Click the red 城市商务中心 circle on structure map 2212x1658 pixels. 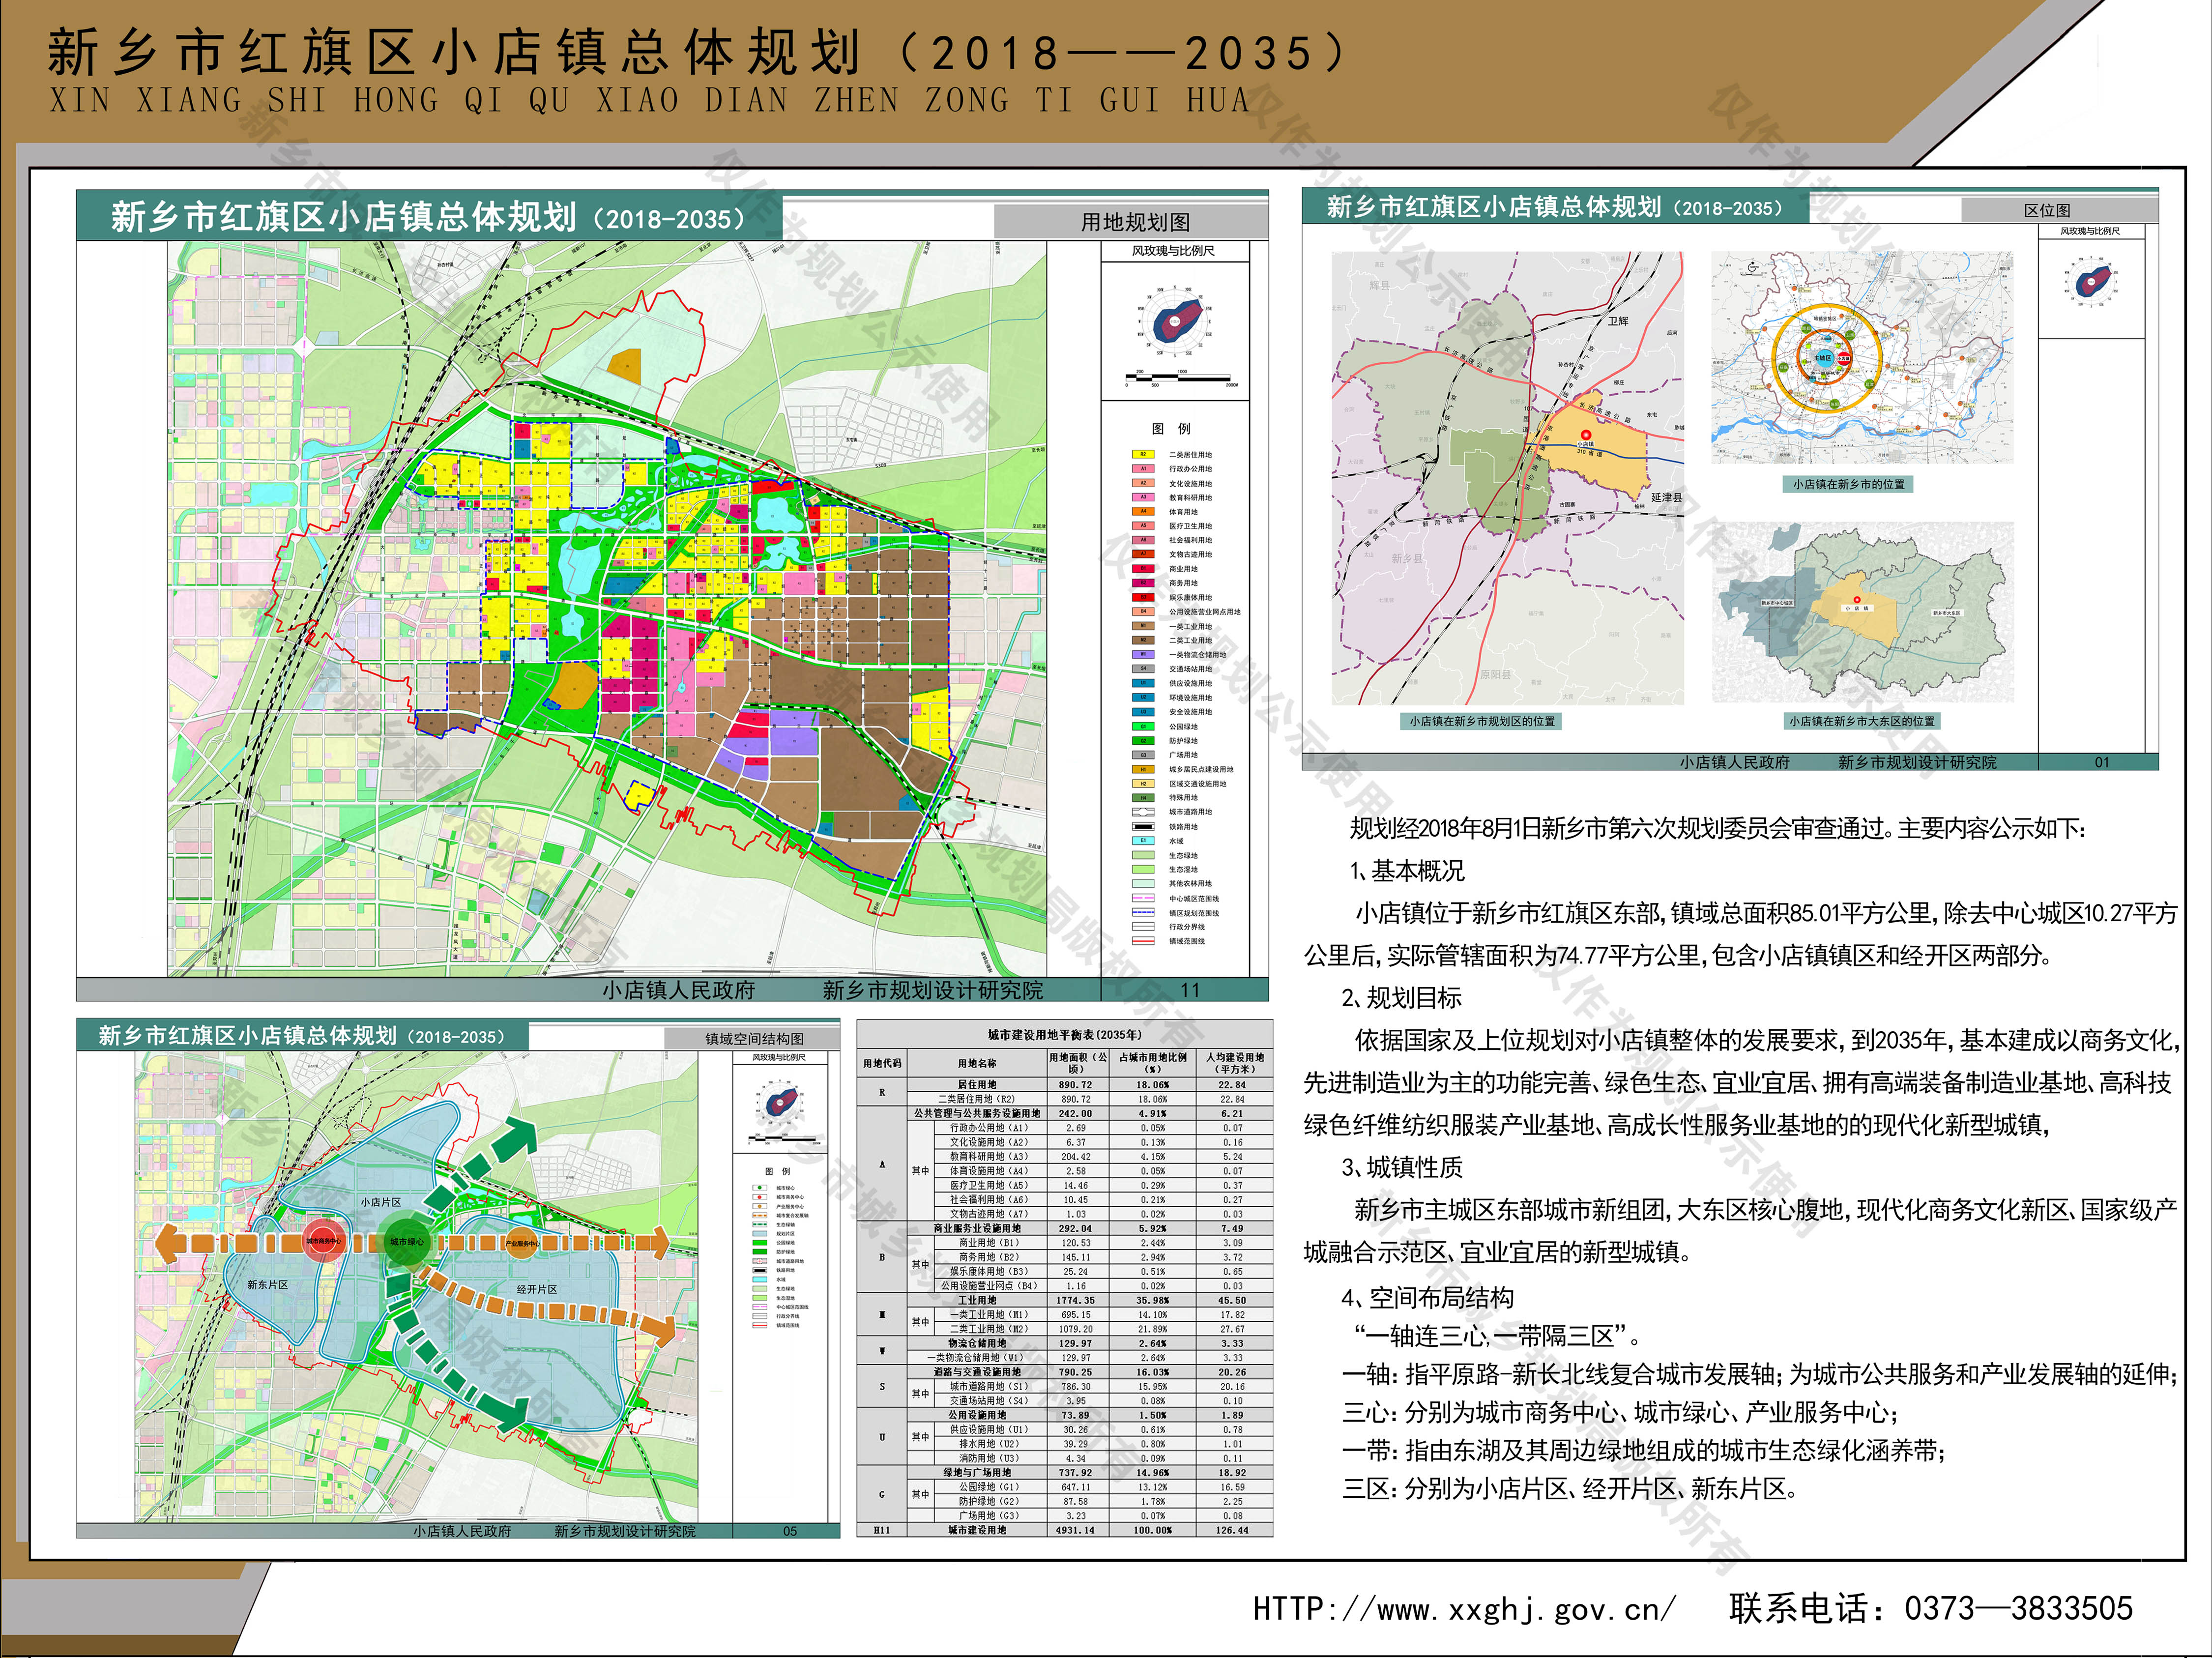point(324,1241)
